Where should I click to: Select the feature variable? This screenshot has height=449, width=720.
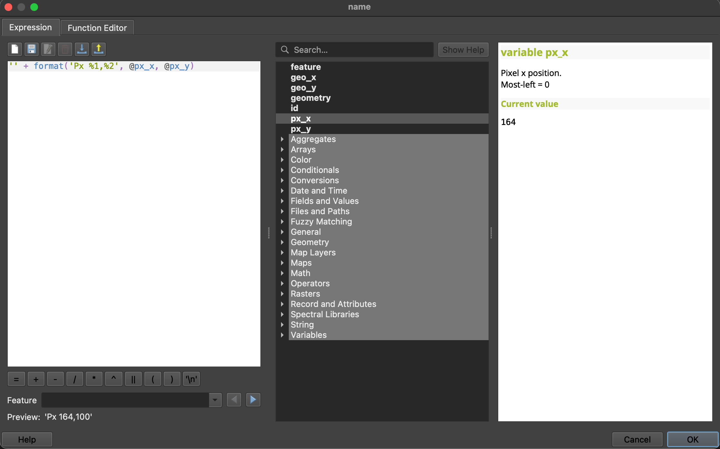click(x=382, y=67)
